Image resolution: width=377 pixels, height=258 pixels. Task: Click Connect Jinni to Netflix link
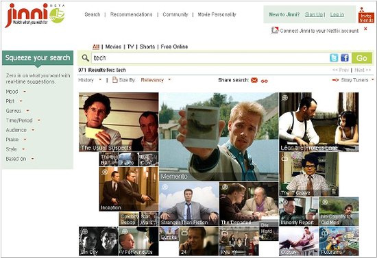(319, 31)
